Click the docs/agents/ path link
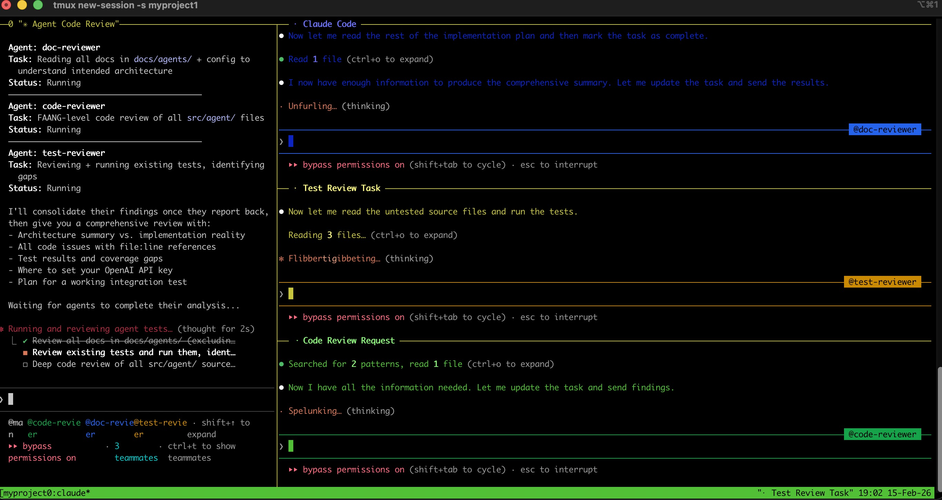Screen dimensions: 942x500 click(x=163, y=59)
